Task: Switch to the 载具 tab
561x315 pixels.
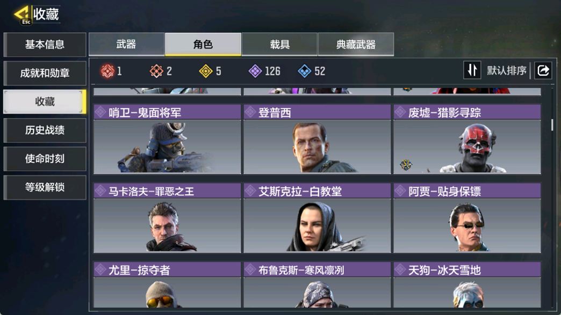Action: pos(279,45)
